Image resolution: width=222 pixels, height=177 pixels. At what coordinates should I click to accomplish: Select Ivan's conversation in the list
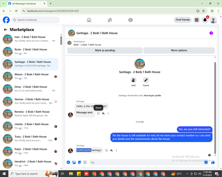pos(30,39)
